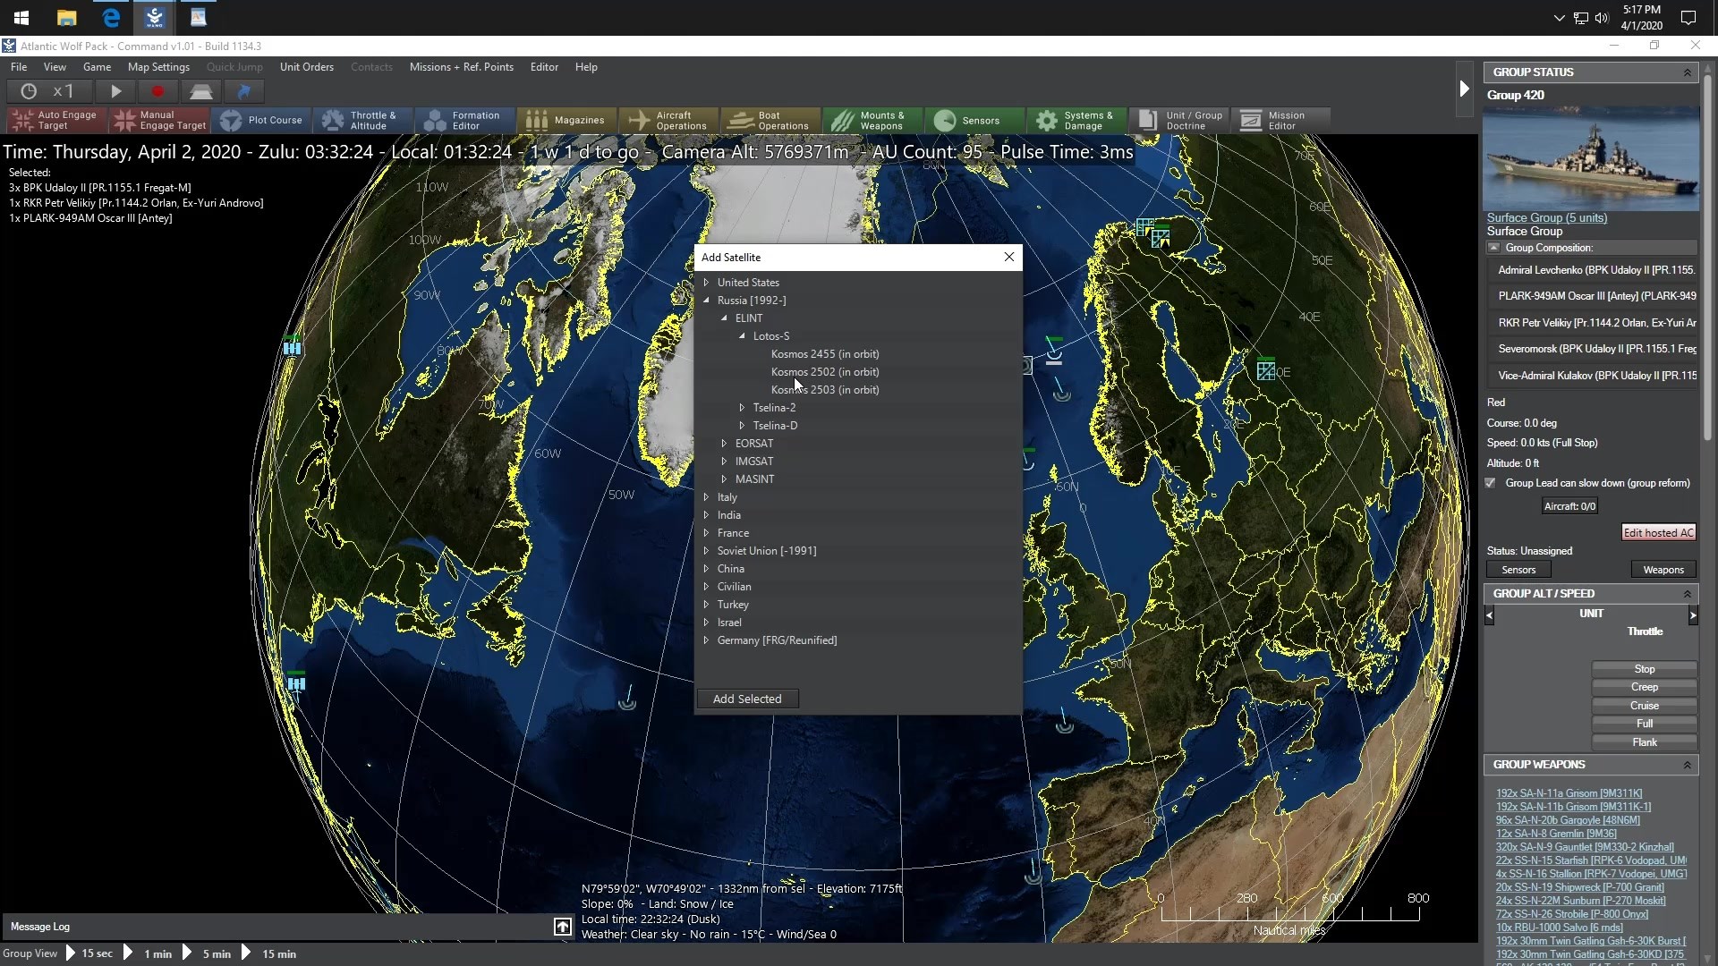The height and width of the screenshot is (966, 1718).
Task: Select the Plot Course tool
Action: pos(263,120)
